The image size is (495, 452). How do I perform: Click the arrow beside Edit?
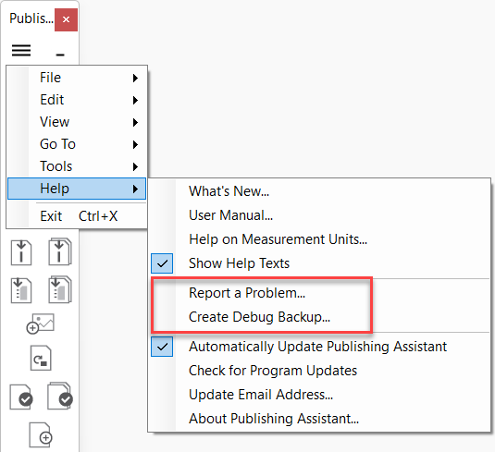coord(135,101)
